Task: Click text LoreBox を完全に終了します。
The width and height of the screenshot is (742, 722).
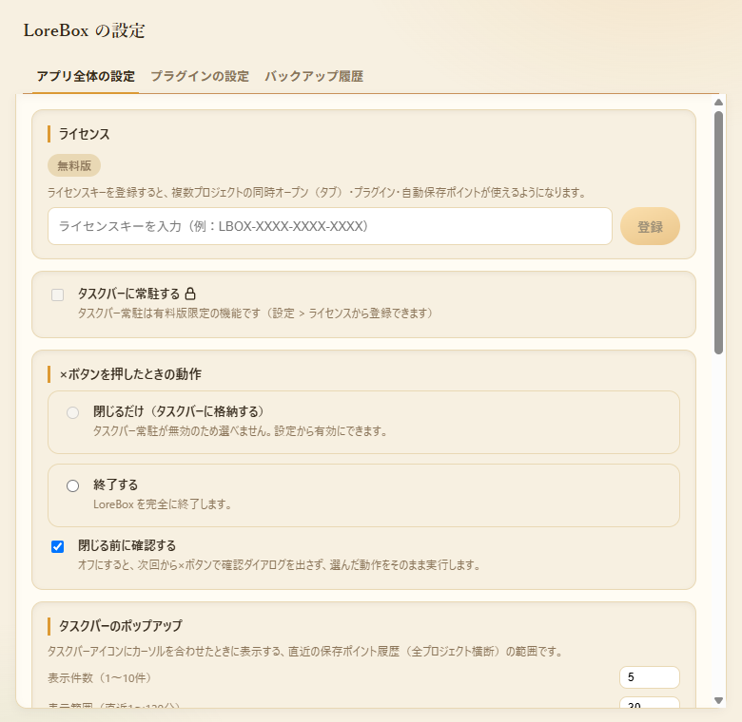Action: pos(163,504)
